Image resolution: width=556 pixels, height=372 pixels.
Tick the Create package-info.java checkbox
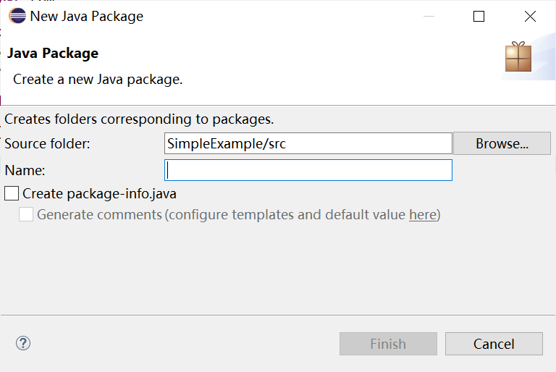(12, 193)
